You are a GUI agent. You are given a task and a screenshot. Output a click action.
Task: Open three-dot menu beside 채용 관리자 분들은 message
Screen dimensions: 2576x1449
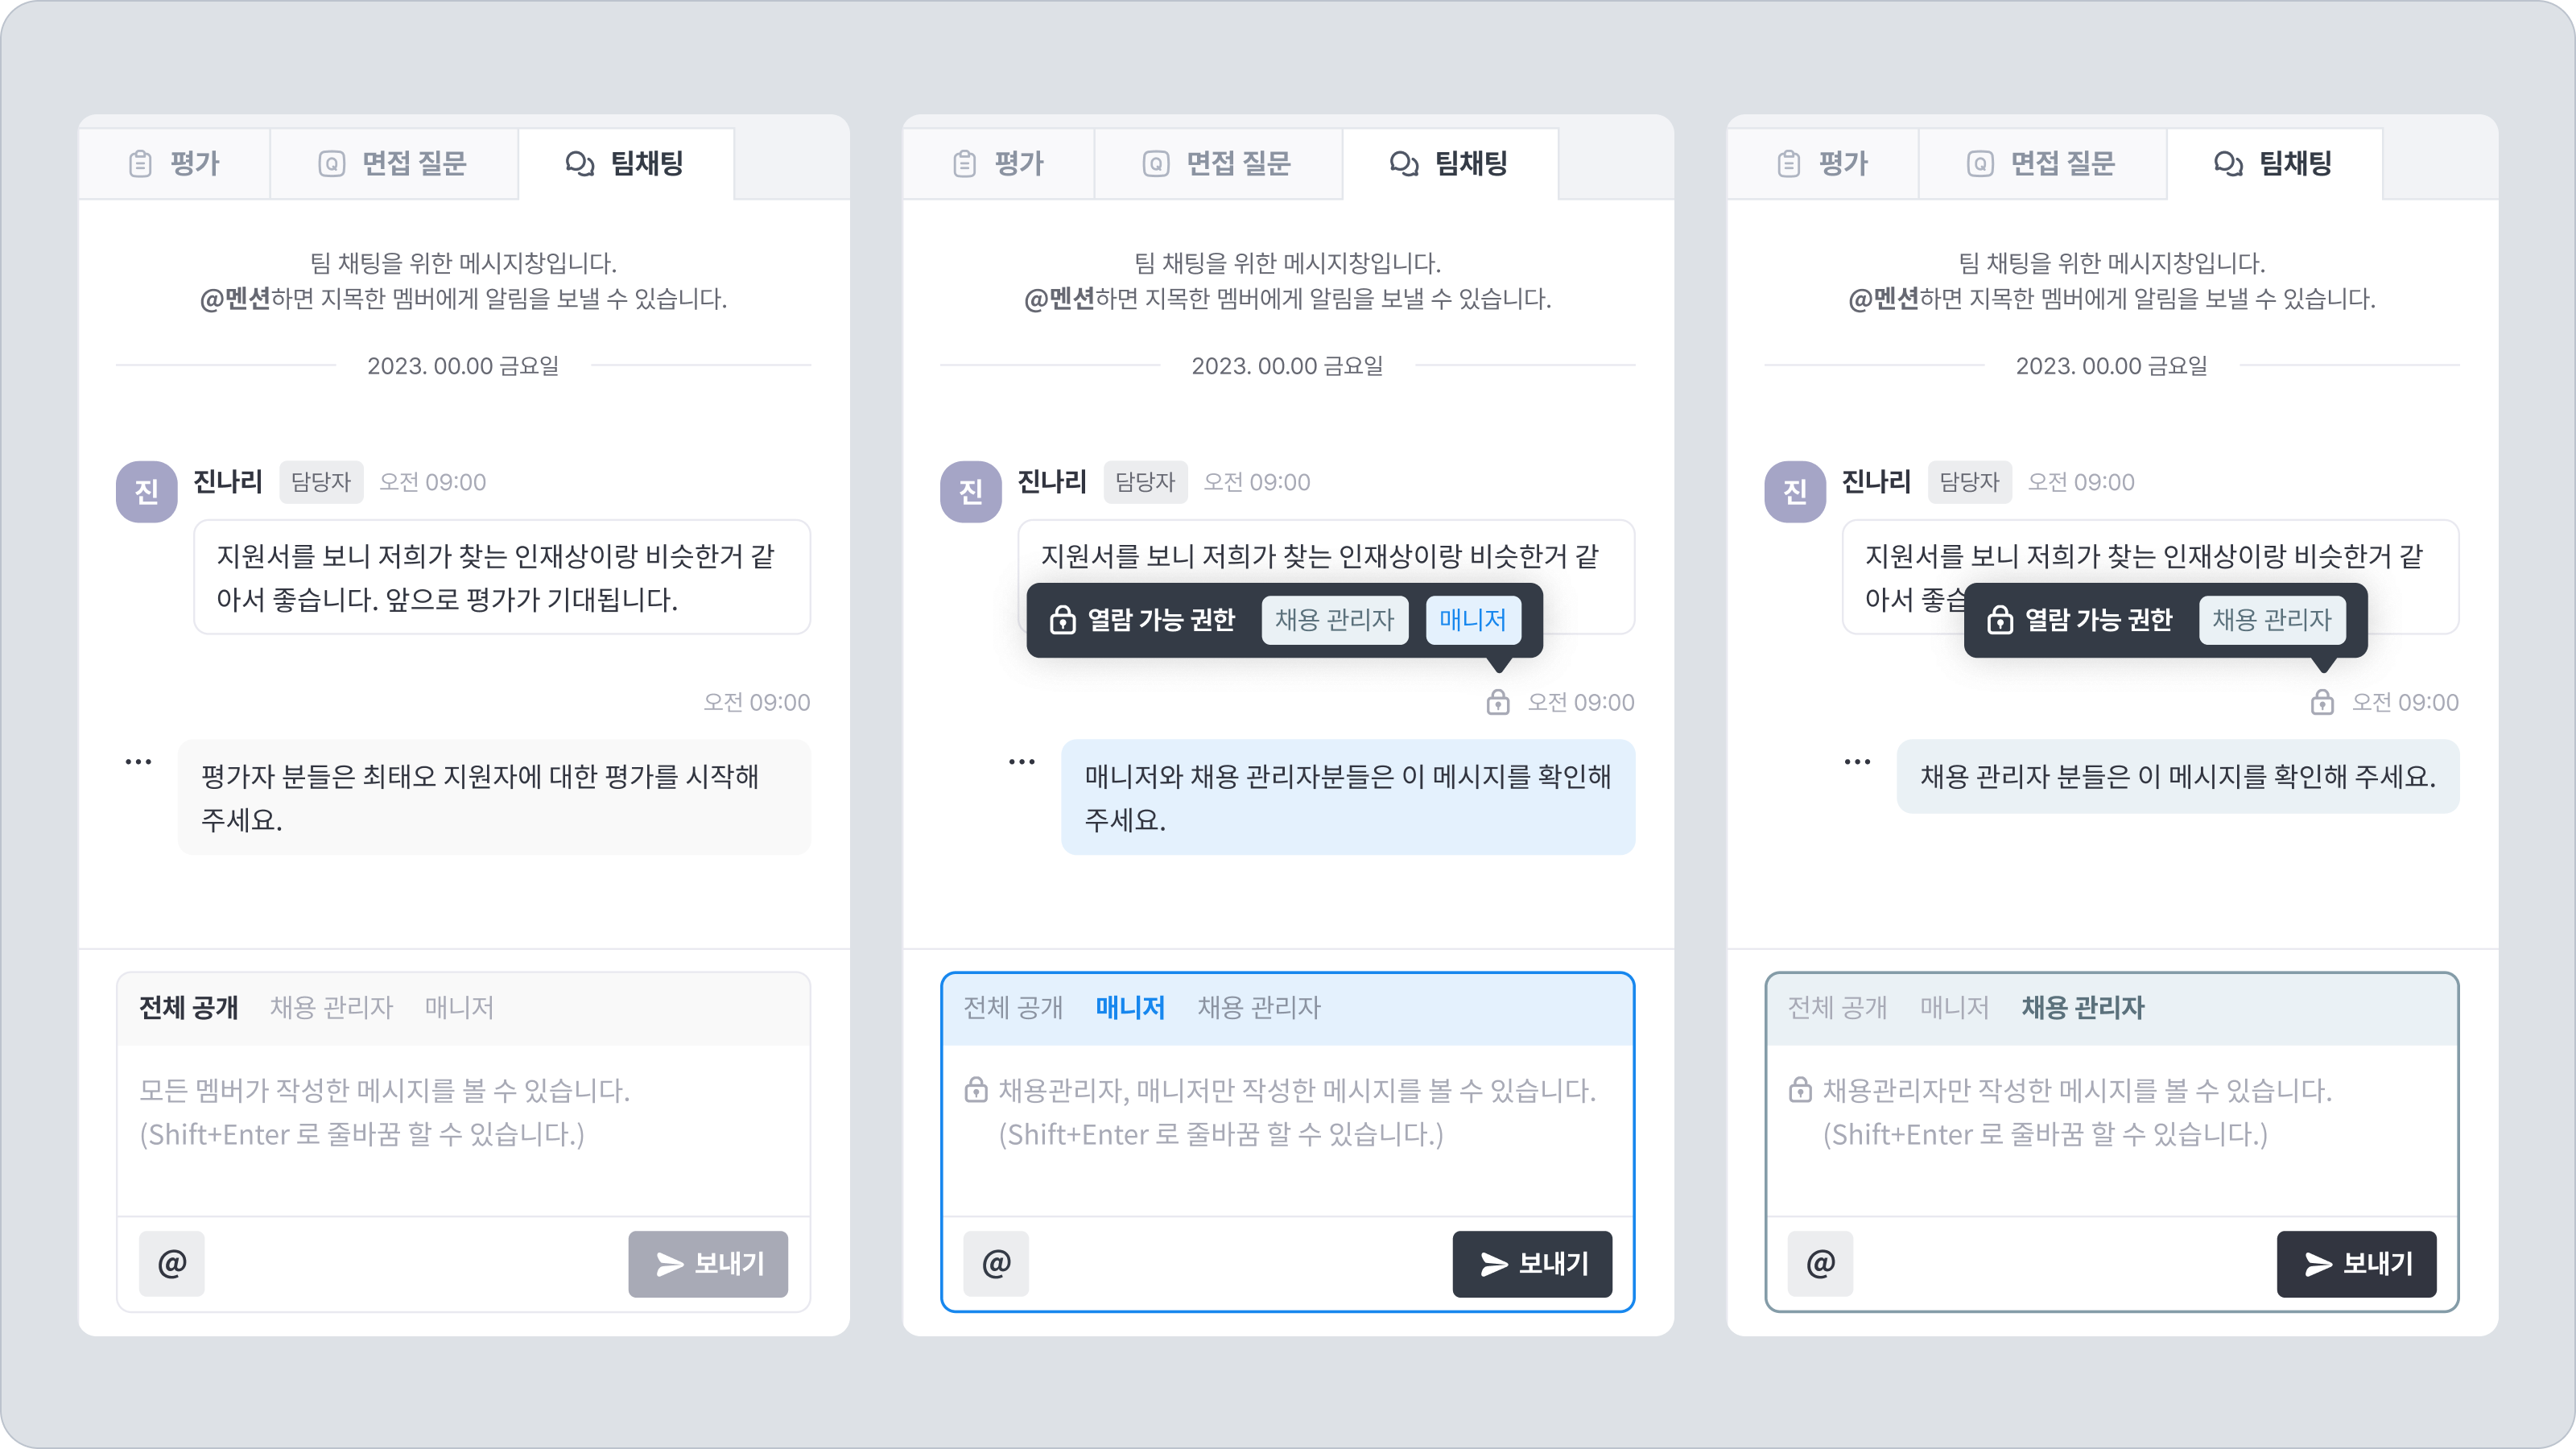[1857, 762]
